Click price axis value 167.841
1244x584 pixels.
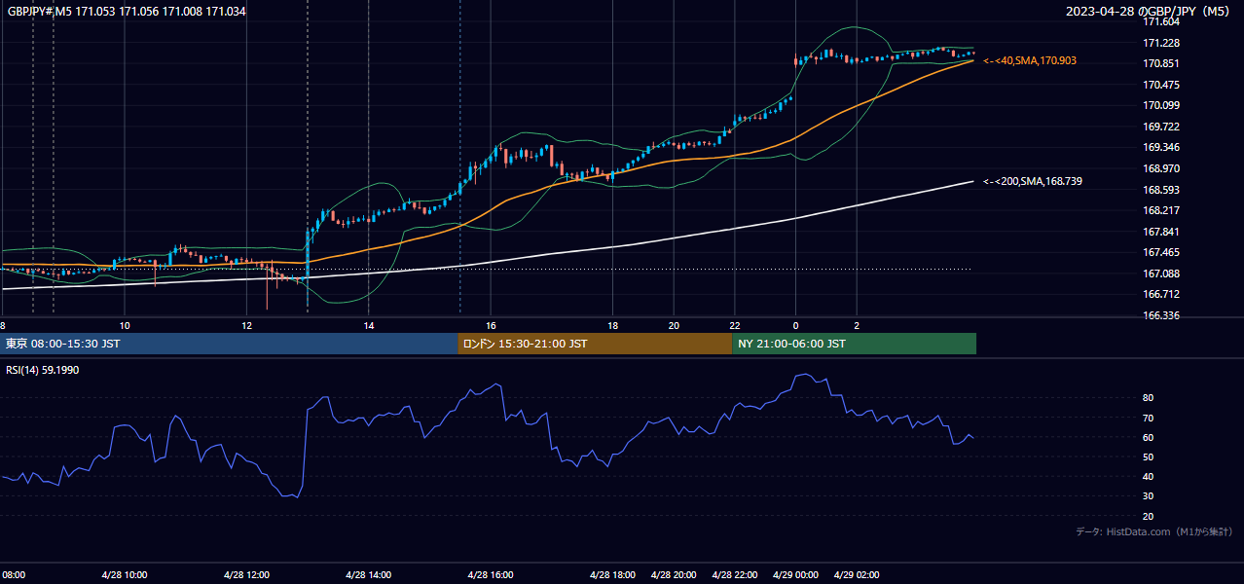(x=1160, y=232)
